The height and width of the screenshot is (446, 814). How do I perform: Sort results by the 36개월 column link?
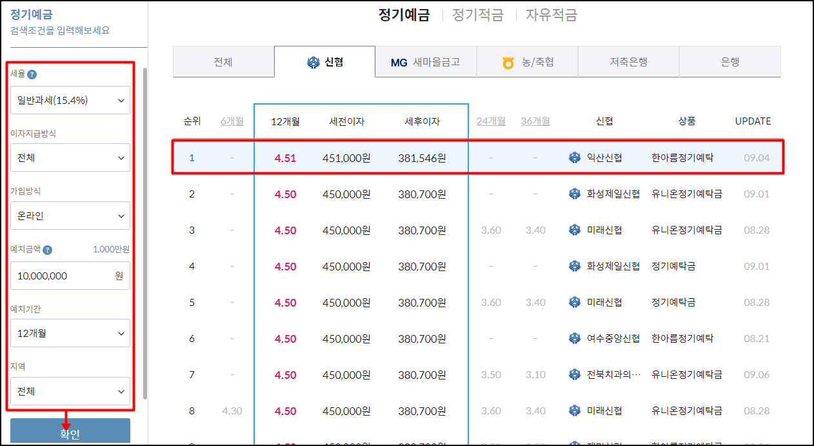coord(535,121)
